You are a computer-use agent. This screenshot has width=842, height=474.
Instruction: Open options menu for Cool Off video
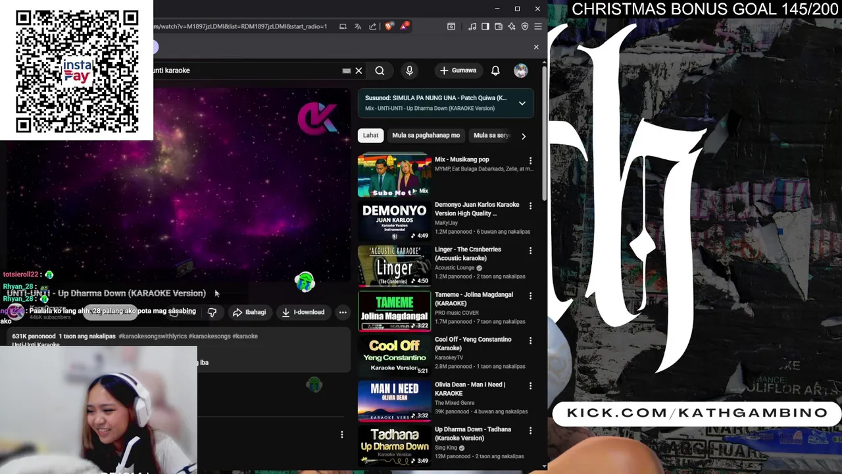[530, 340]
